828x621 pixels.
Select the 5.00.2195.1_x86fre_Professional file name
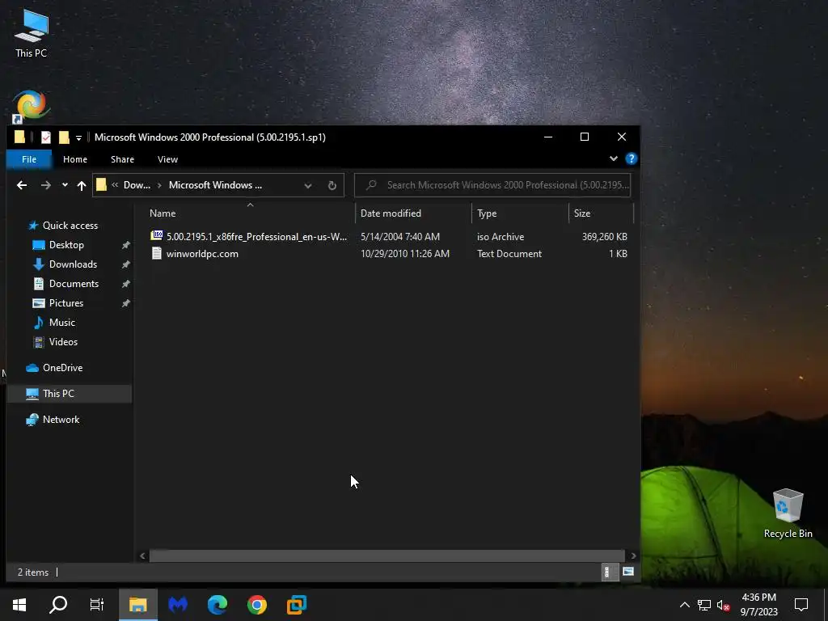click(256, 237)
